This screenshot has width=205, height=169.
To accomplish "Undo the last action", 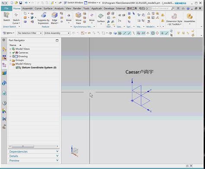I will [26, 3].
